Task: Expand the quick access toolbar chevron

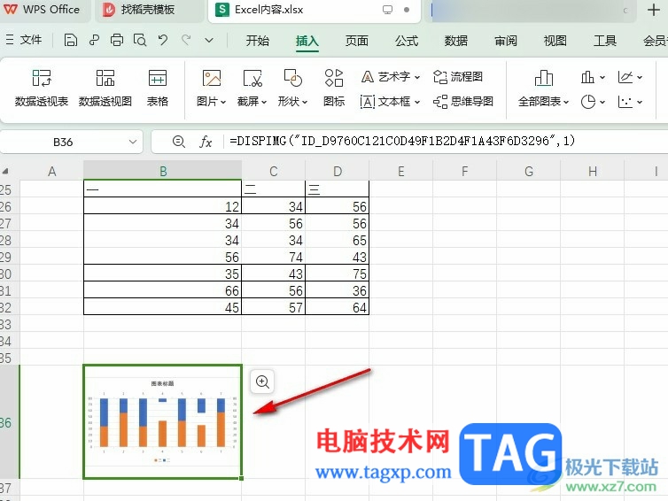Action: pos(209,41)
